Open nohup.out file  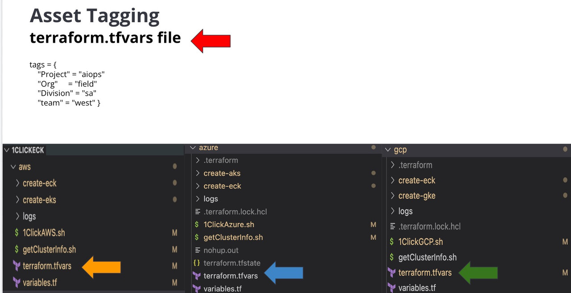pyautogui.click(x=221, y=250)
